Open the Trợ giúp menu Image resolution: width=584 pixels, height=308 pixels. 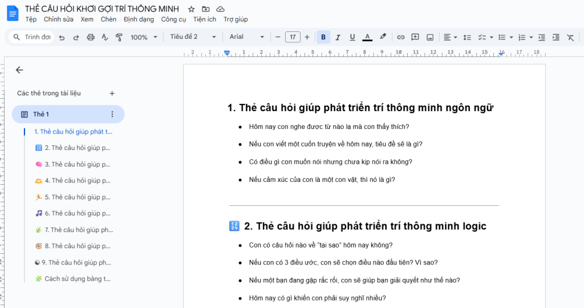pos(236,19)
